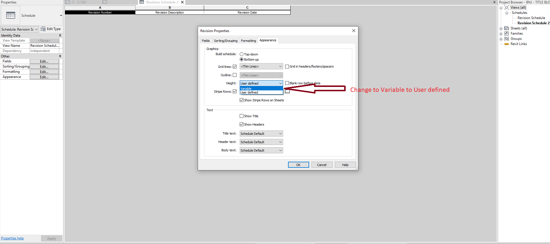Viewport: 550px width, 244px height.
Task: Check Grid in headers/footers/spacers
Action: point(287,66)
